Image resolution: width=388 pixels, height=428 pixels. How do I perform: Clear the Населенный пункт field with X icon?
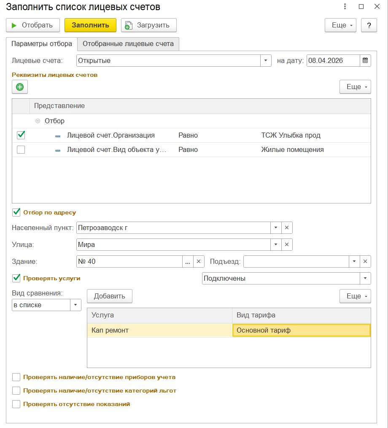coord(286,228)
